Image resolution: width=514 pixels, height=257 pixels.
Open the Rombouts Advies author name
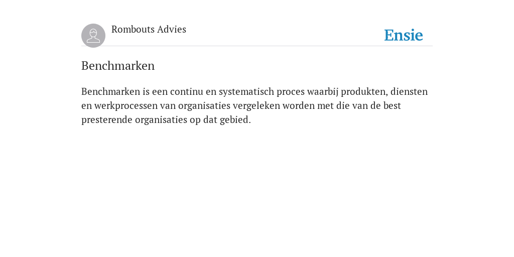[149, 30]
